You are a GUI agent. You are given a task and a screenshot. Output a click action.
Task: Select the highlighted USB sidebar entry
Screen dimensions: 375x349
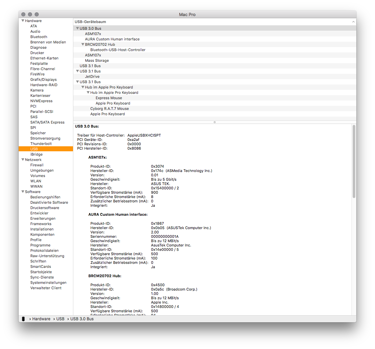tap(46, 149)
